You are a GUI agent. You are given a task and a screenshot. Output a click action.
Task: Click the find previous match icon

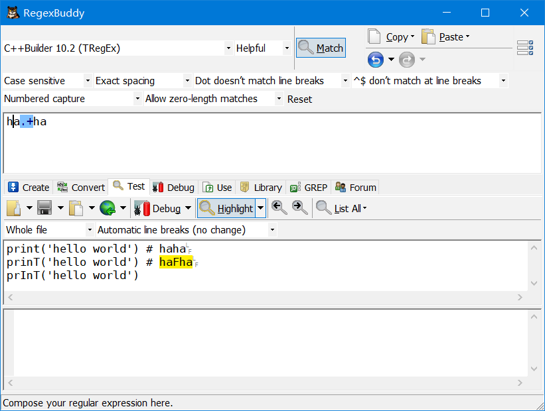pyautogui.click(x=279, y=208)
